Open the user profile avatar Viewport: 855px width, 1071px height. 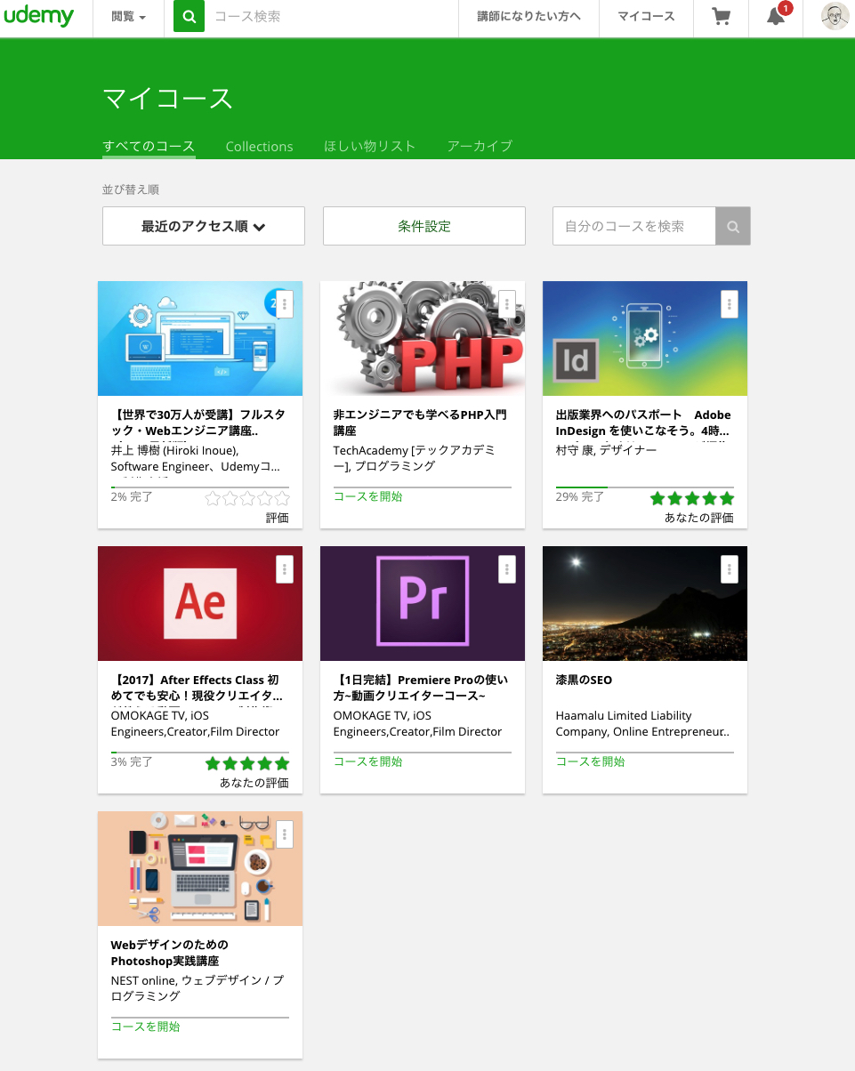coord(835,16)
